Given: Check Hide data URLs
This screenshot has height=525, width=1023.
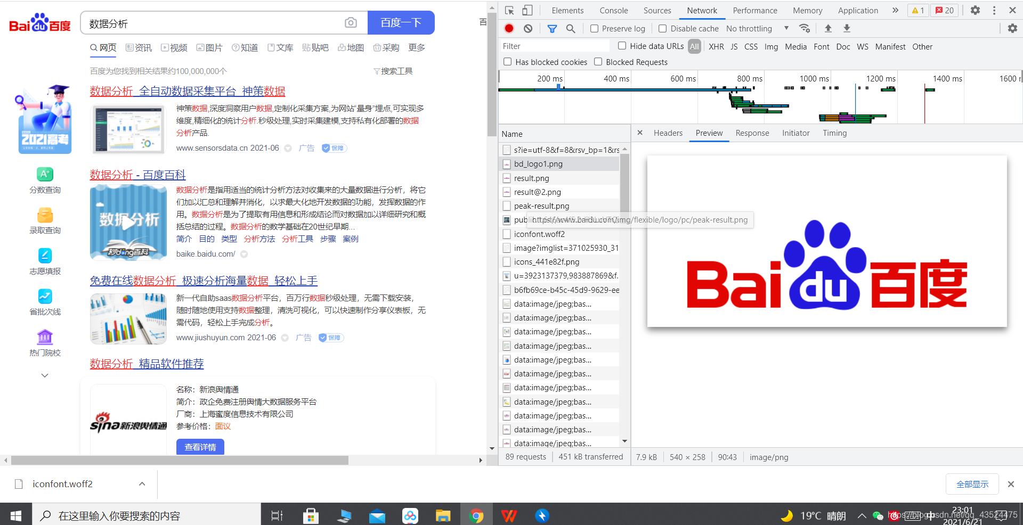Looking at the screenshot, I should click(x=622, y=46).
